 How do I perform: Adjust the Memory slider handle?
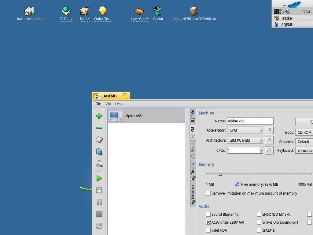tap(220, 174)
